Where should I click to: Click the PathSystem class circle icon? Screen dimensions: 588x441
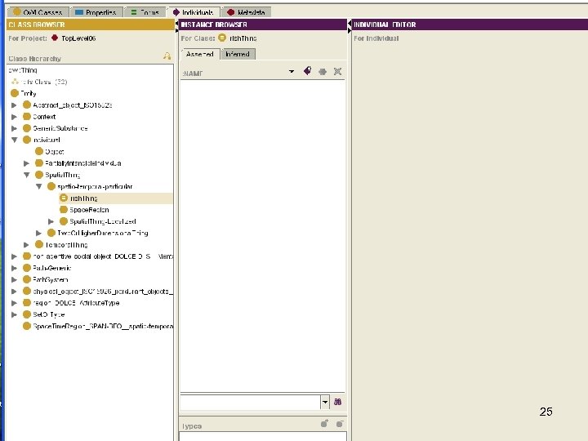pos(27,279)
